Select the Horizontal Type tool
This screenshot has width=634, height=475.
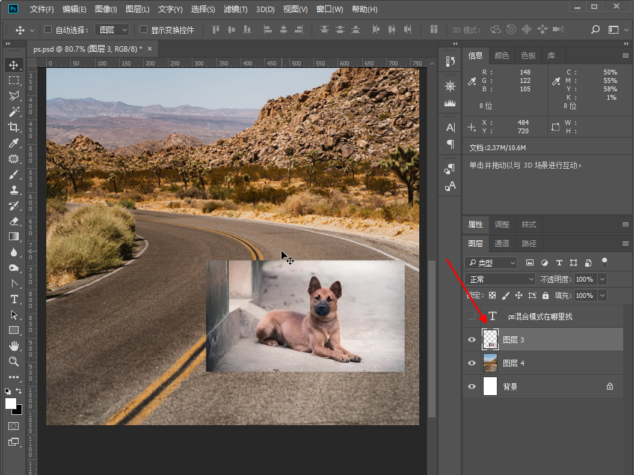pyautogui.click(x=13, y=299)
